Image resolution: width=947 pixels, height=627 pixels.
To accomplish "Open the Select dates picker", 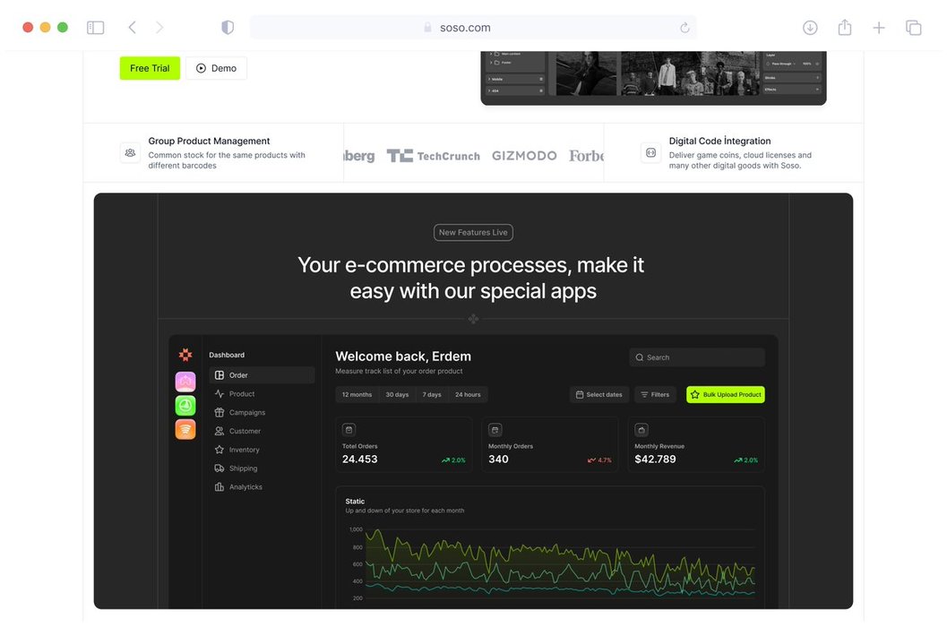I will pos(599,394).
